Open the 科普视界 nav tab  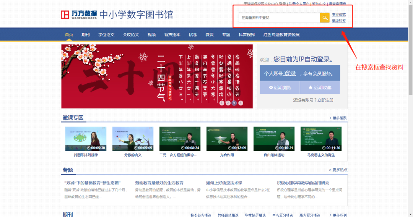pyautogui.click(x=247, y=34)
